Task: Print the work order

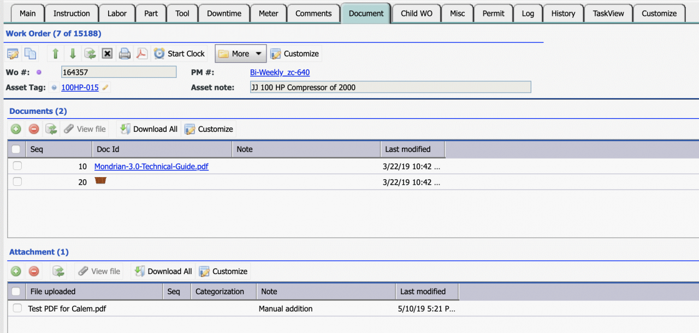Action: (125, 53)
